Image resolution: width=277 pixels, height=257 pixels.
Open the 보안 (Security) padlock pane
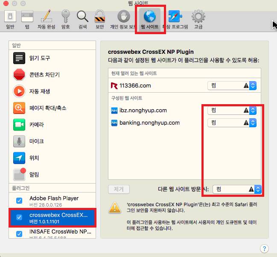(99, 20)
